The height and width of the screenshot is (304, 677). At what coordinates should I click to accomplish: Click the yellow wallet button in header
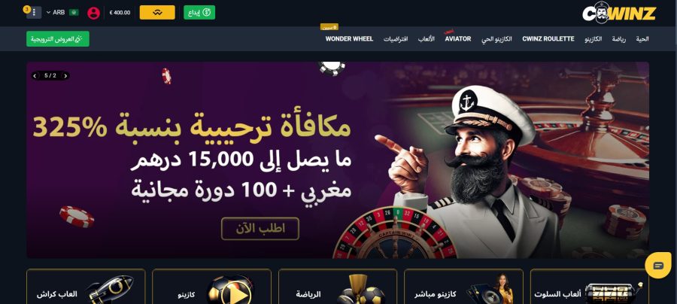tap(157, 13)
